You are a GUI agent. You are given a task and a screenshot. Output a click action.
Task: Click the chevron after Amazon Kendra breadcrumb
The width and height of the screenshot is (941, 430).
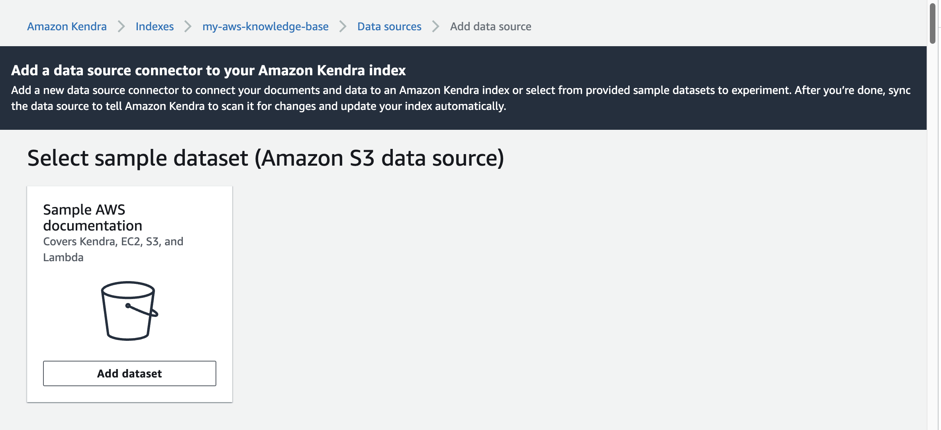click(x=121, y=27)
